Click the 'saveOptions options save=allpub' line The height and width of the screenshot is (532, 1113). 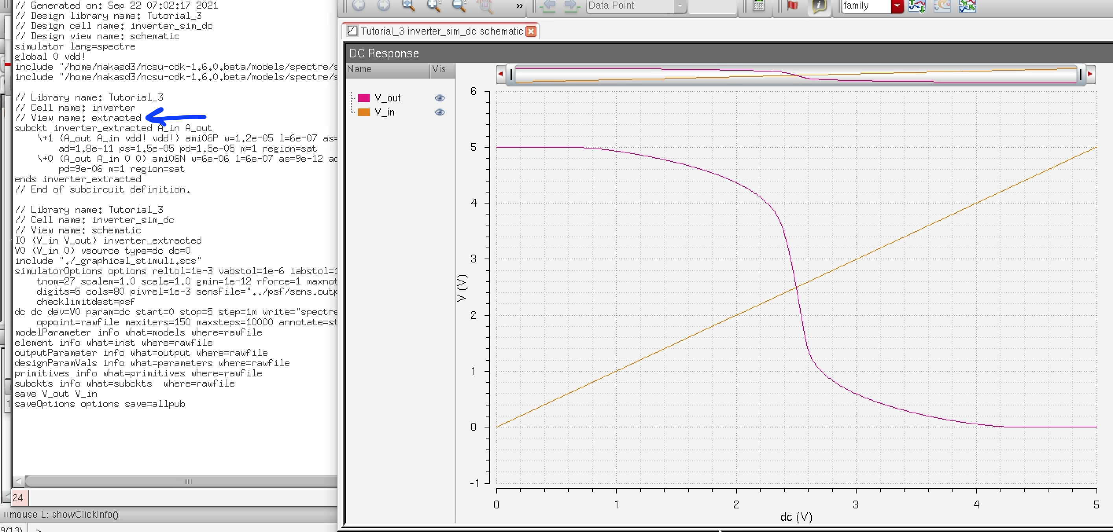pyautogui.click(x=100, y=404)
